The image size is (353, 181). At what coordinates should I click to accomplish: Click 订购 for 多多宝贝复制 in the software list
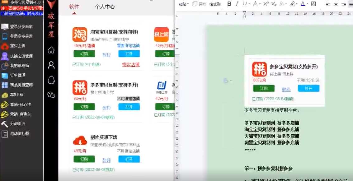(84, 107)
